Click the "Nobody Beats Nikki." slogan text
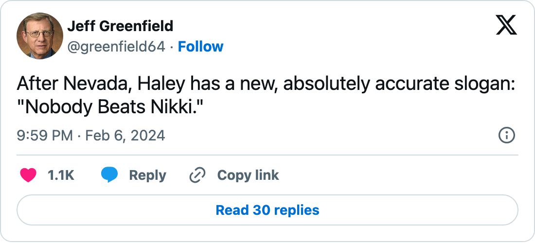Screen dimensions: 535x243 pos(109,106)
